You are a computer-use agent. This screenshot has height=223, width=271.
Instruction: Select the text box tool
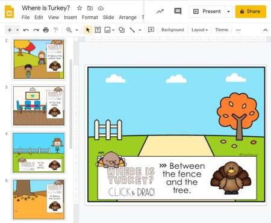point(98,30)
